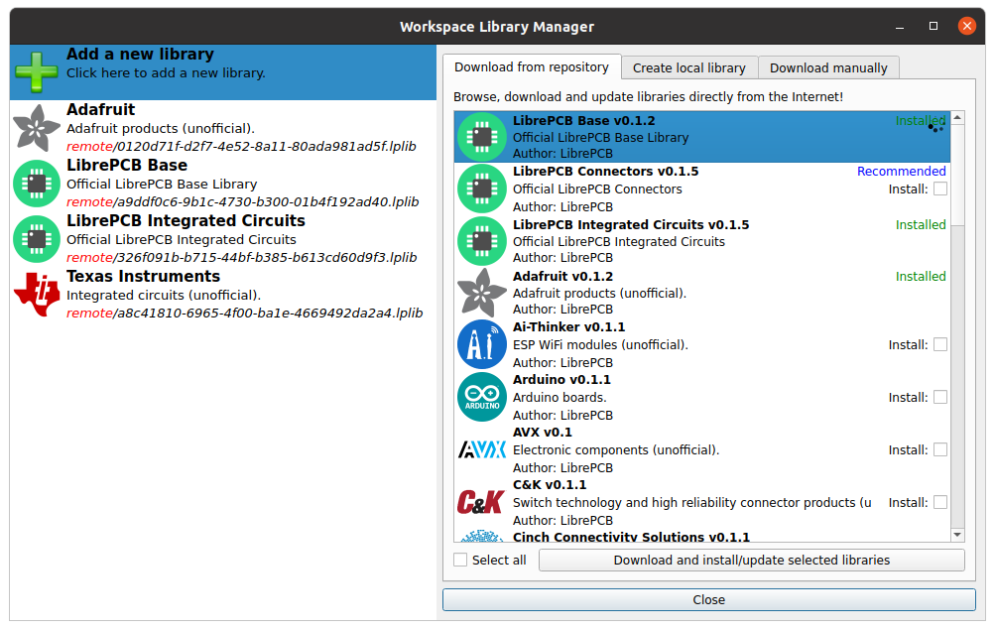Click Adafruit v0.1.2 flower icon in repository

pos(482,293)
